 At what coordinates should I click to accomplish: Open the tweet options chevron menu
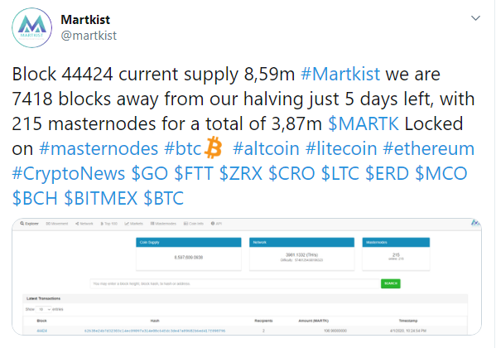point(475,18)
